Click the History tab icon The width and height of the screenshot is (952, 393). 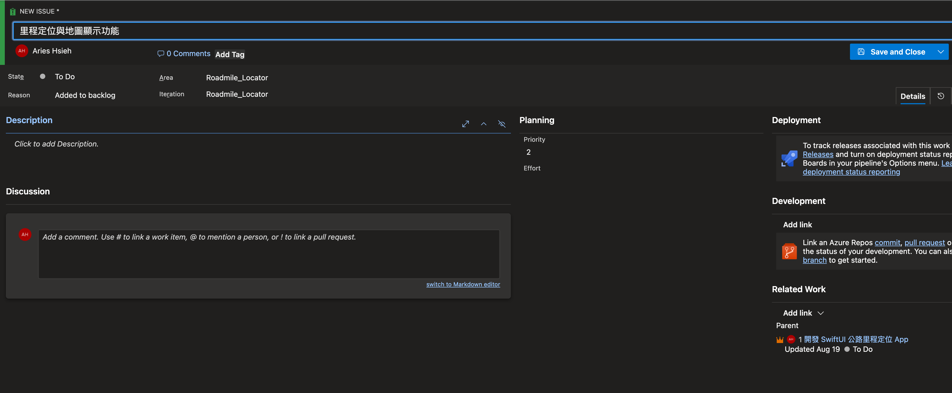[x=941, y=96]
